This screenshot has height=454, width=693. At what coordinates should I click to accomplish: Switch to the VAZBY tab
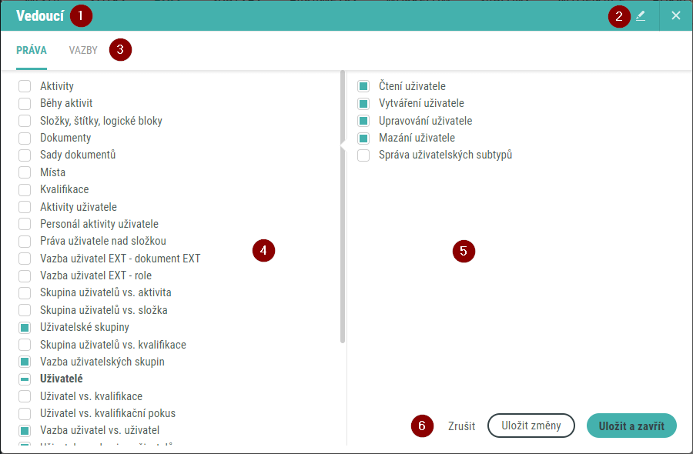tap(83, 51)
